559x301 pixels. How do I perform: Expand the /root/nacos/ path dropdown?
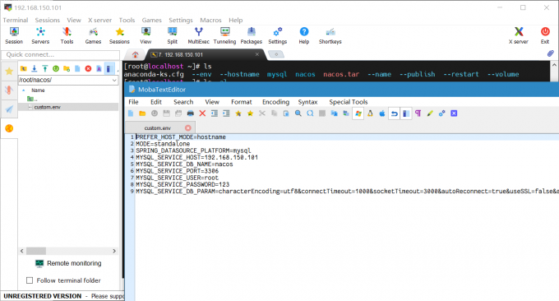click(114, 80)
